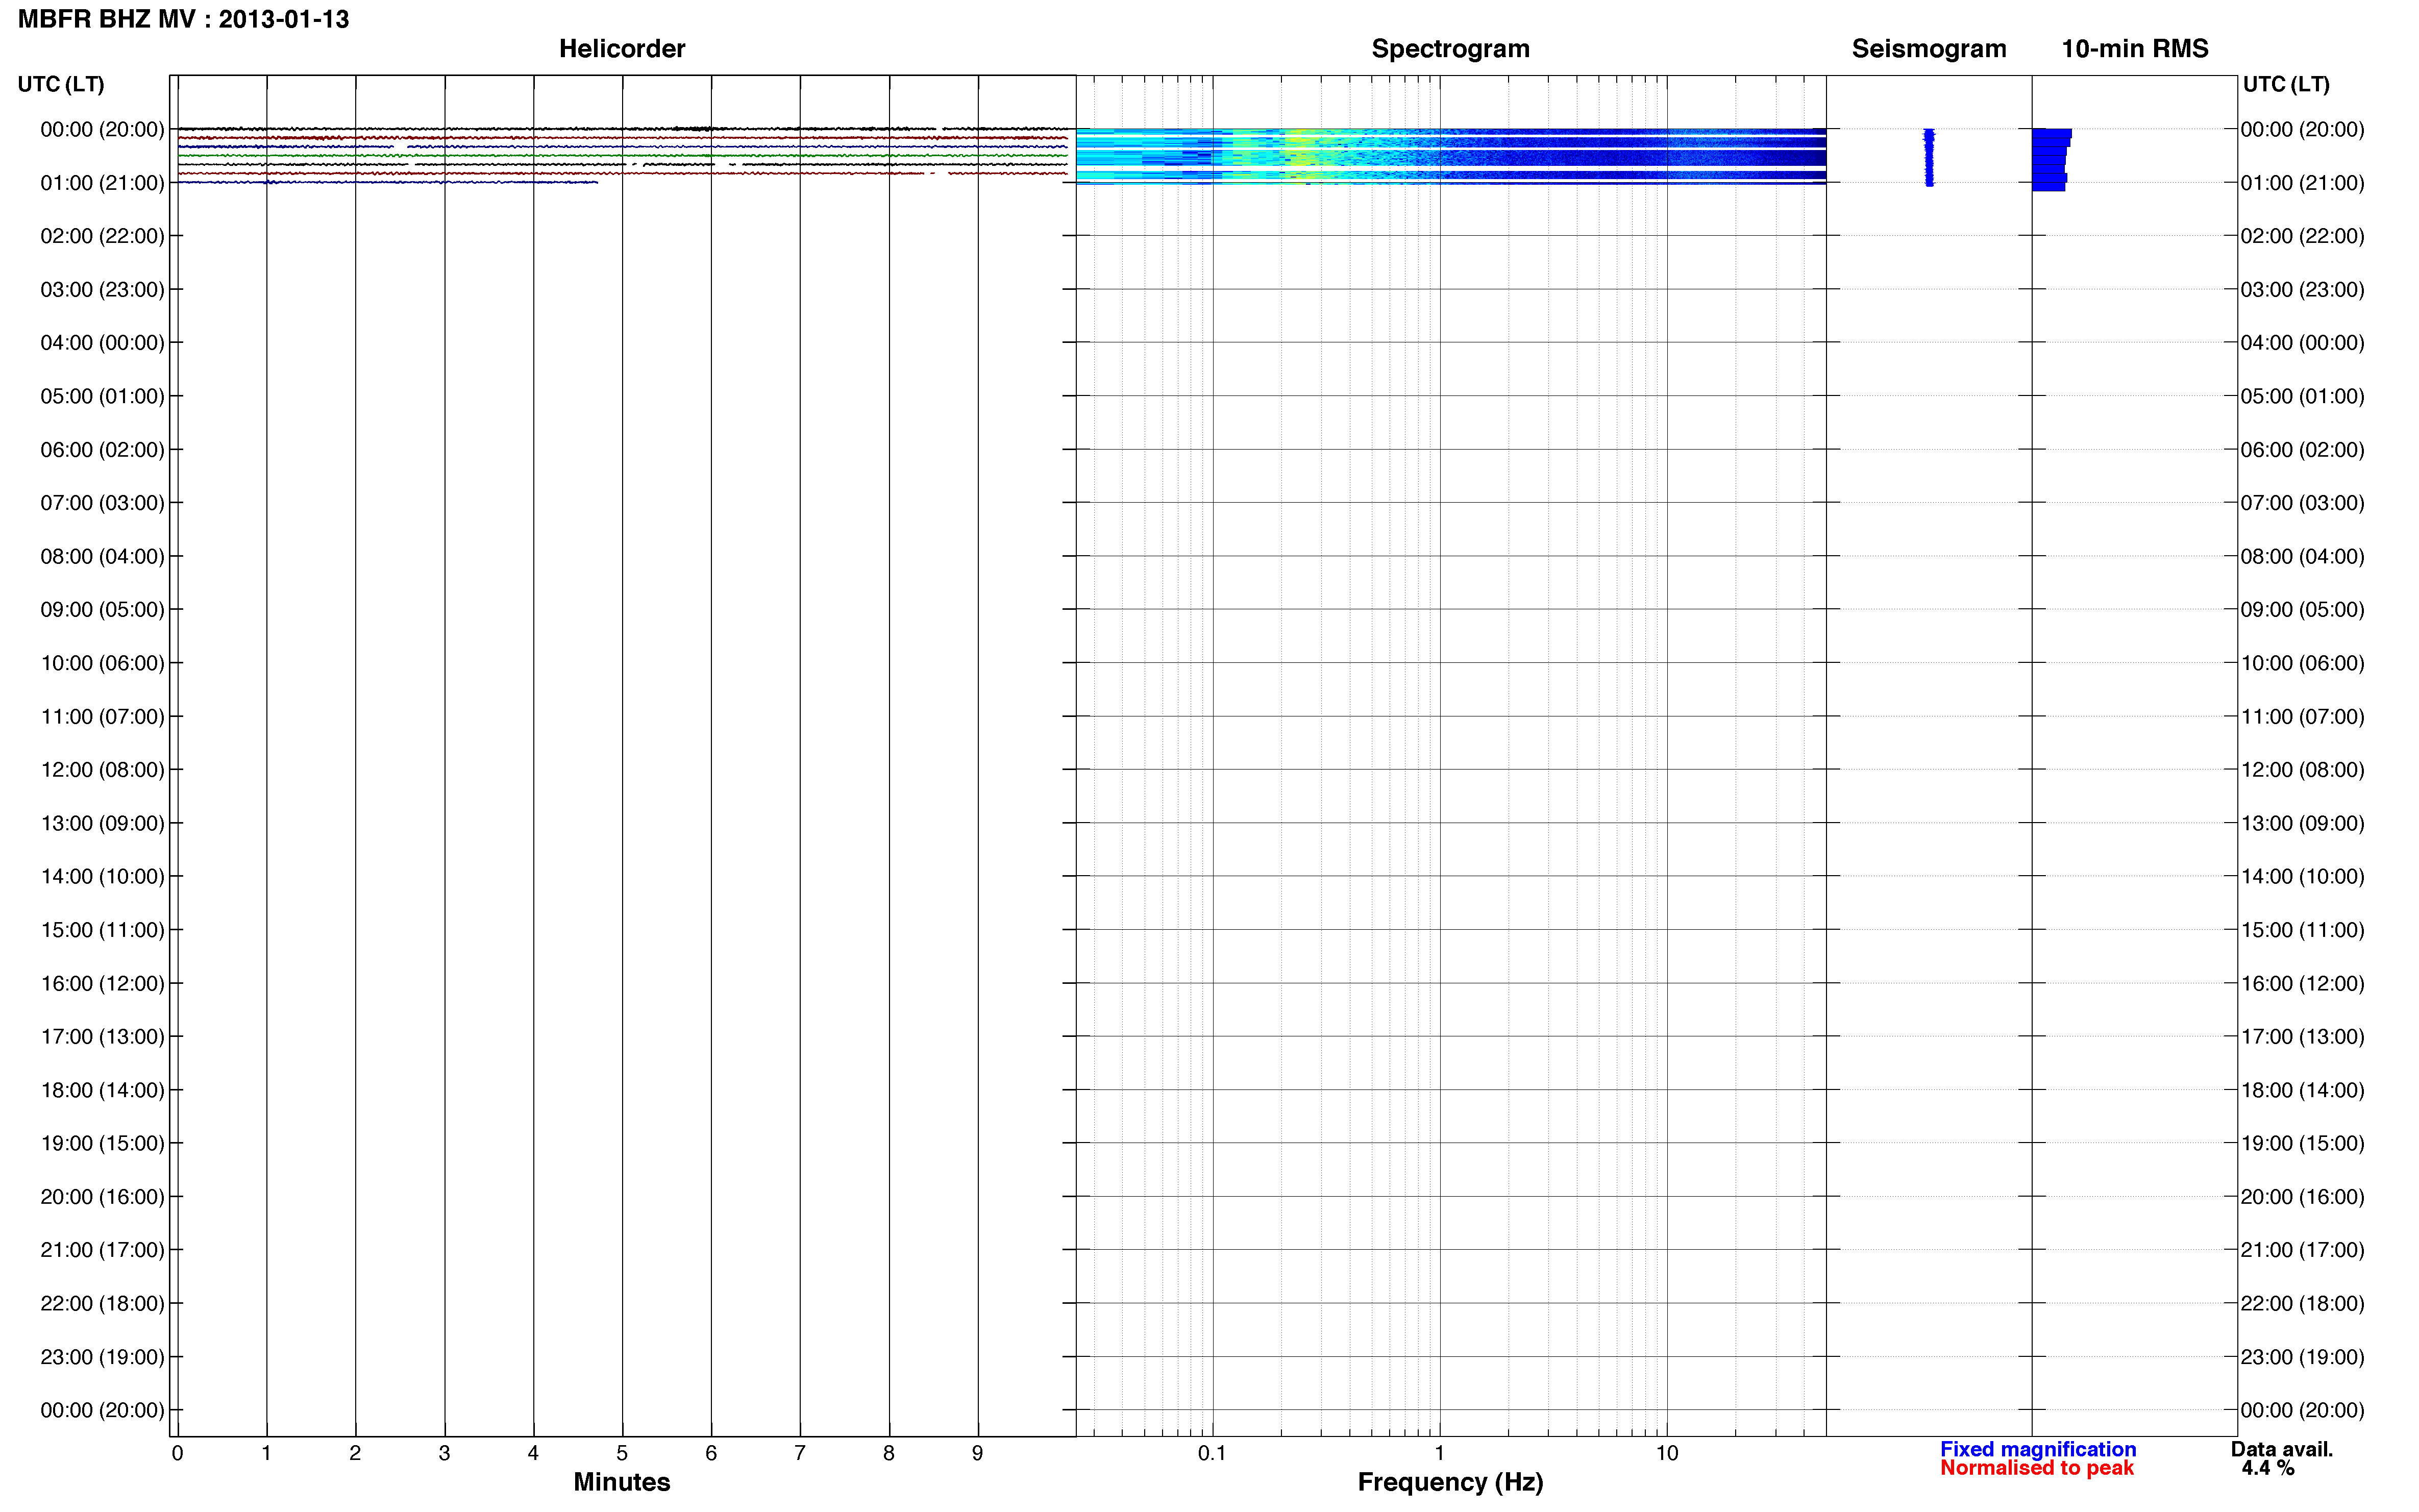Click the green Helicorder trace line

622,155
